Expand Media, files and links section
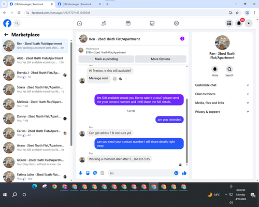The image size is (259, 207). [222, 103]
